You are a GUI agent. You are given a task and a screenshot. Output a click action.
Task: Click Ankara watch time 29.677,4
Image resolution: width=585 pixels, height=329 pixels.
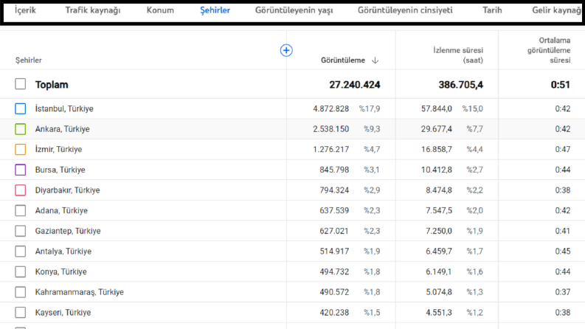point(437,129)
